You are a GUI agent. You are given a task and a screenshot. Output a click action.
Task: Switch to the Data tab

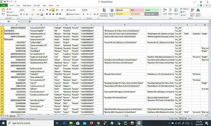tap(44, 6)
